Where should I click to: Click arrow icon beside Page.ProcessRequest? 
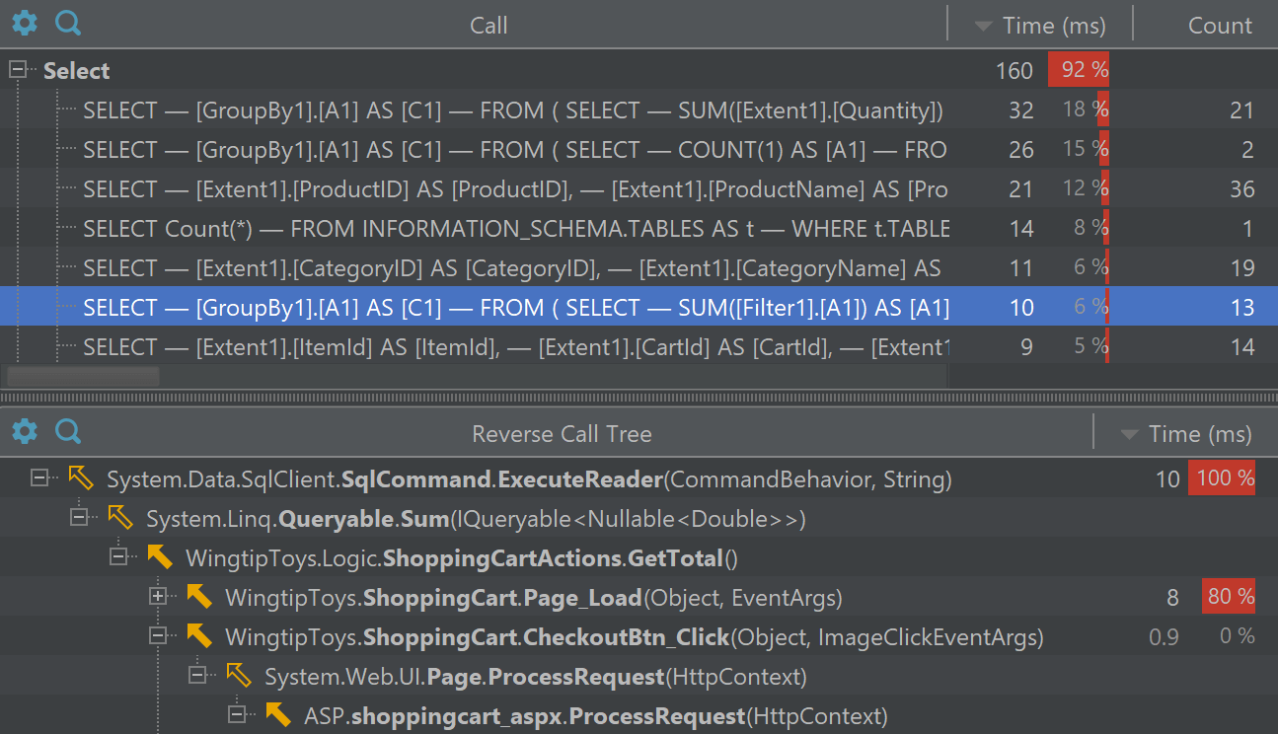[x=239, y=676]
